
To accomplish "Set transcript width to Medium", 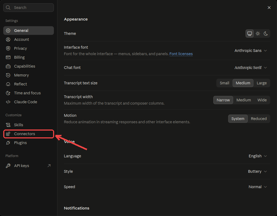I will click(x=244, y=100).
